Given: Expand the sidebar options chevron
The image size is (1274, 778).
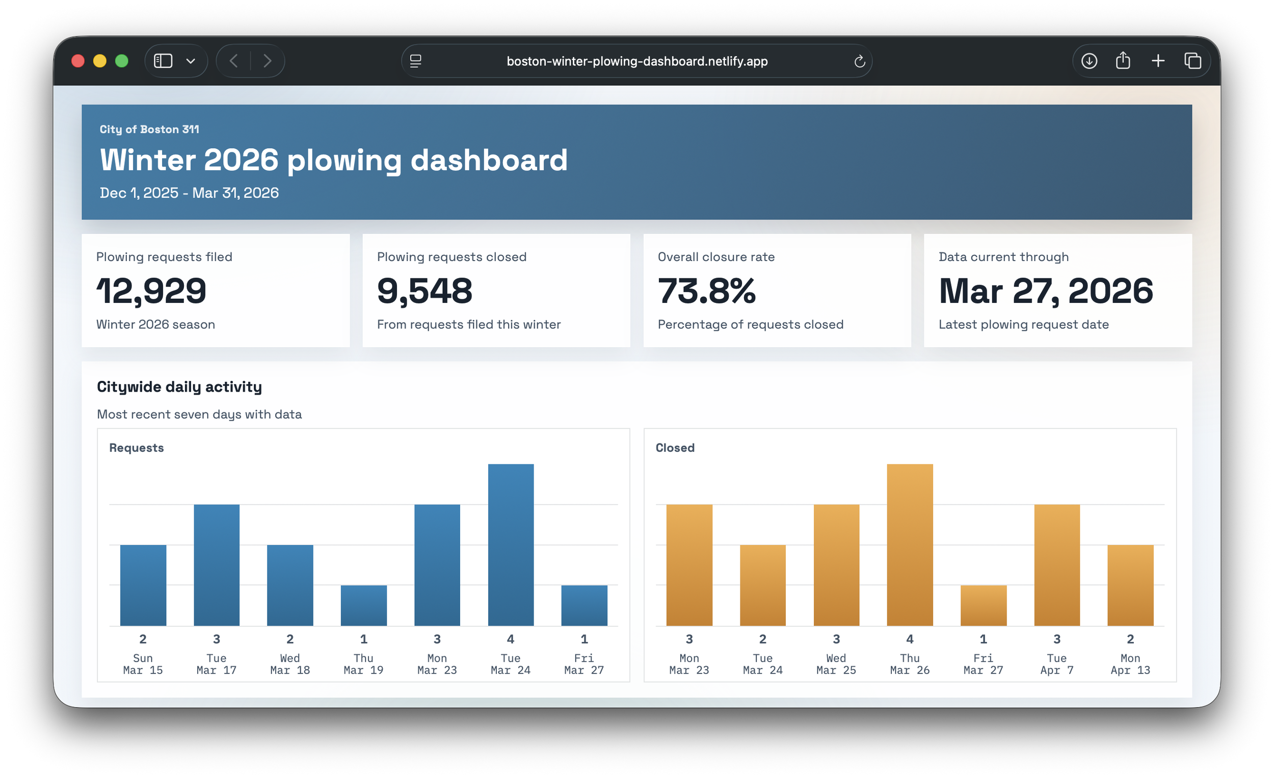Looking at the screenshot, I should [191, 61].
